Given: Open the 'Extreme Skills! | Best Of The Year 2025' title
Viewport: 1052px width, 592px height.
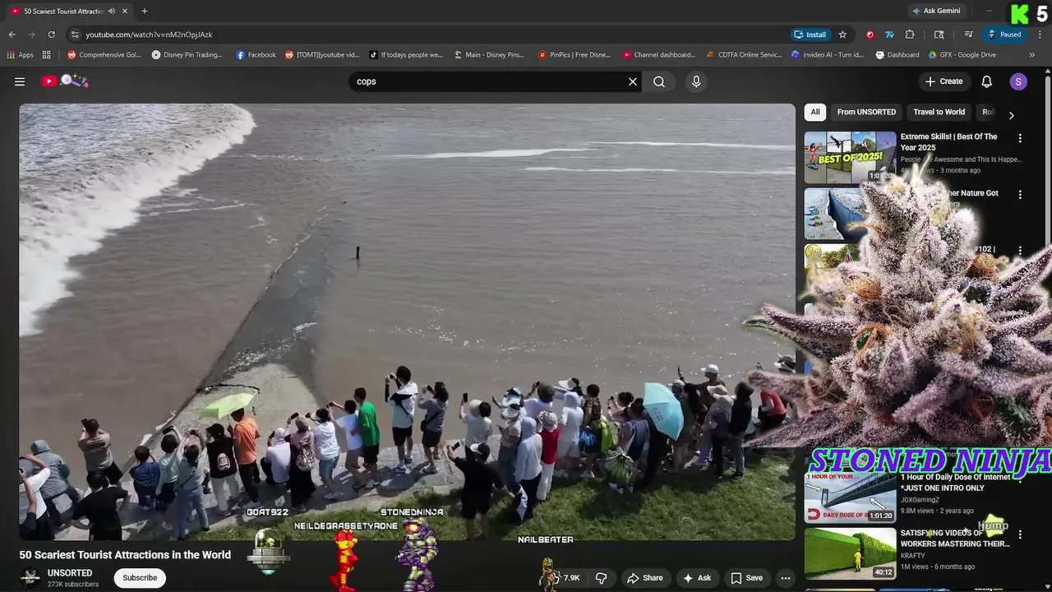Looking at the screenshot, I should click(948, 142).
